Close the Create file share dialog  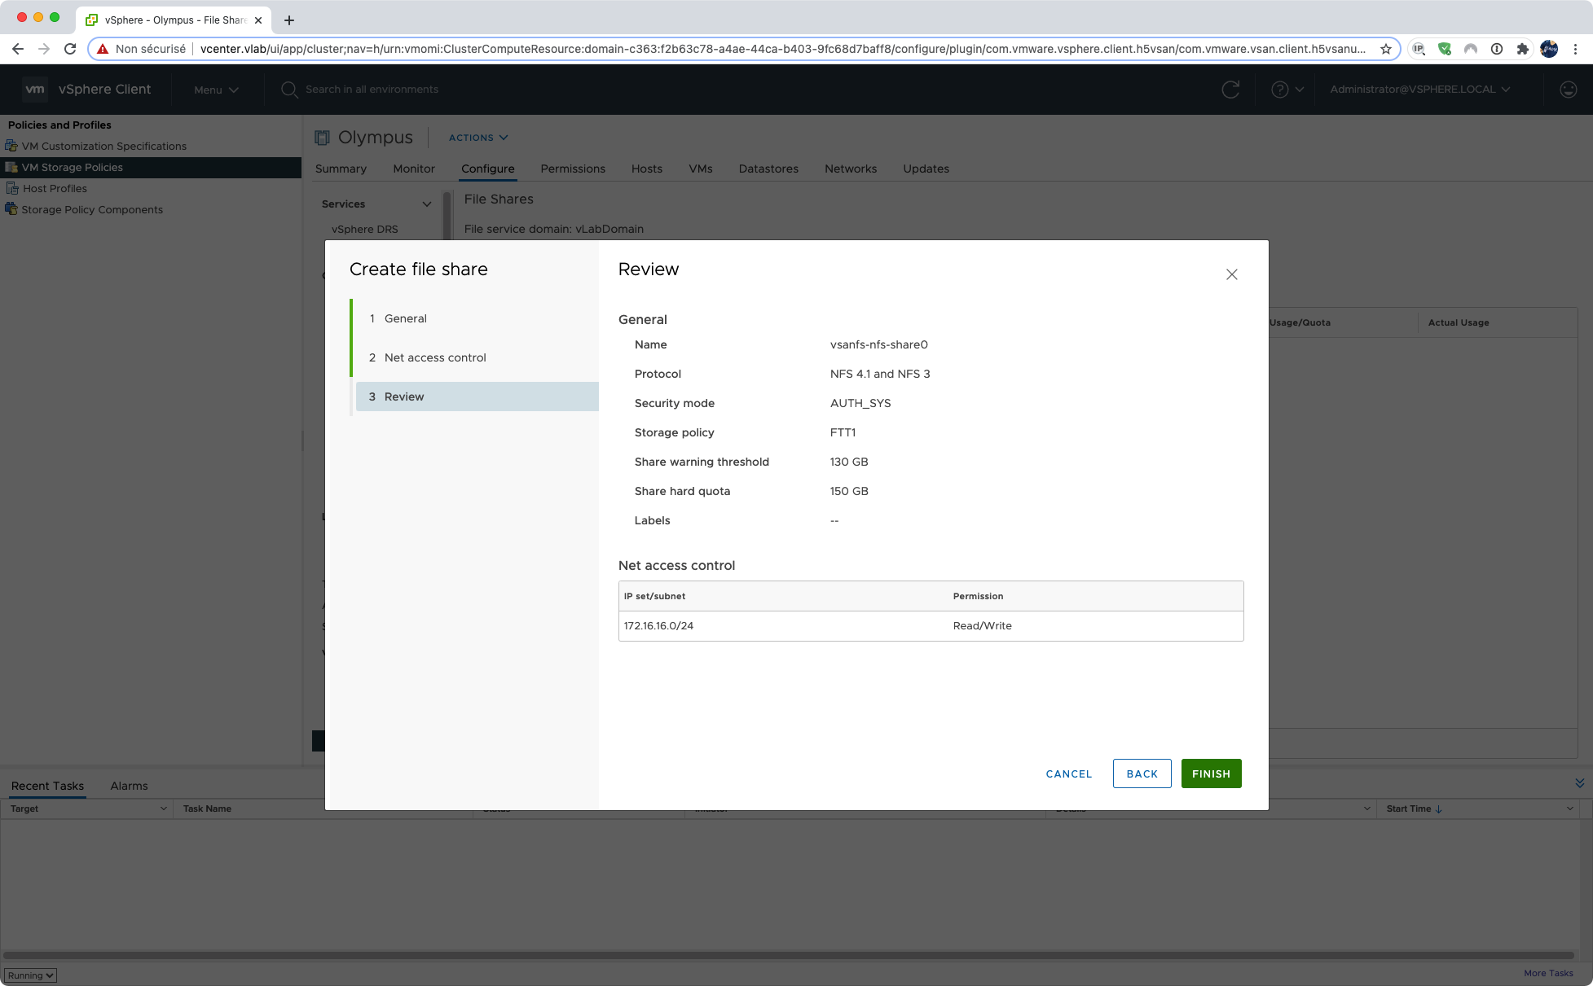coord(1231,274)
